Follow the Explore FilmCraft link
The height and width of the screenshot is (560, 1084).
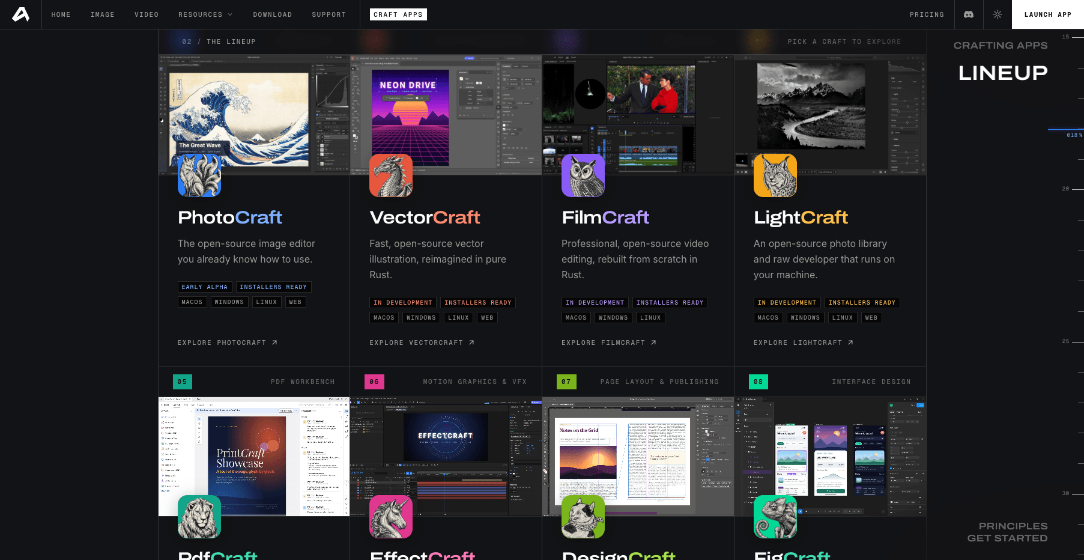pos(609,342)
